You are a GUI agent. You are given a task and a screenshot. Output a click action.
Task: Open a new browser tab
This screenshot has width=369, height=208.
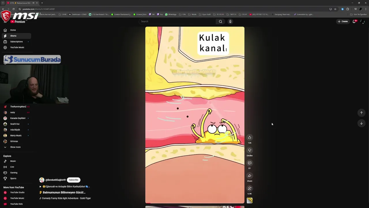42,3
